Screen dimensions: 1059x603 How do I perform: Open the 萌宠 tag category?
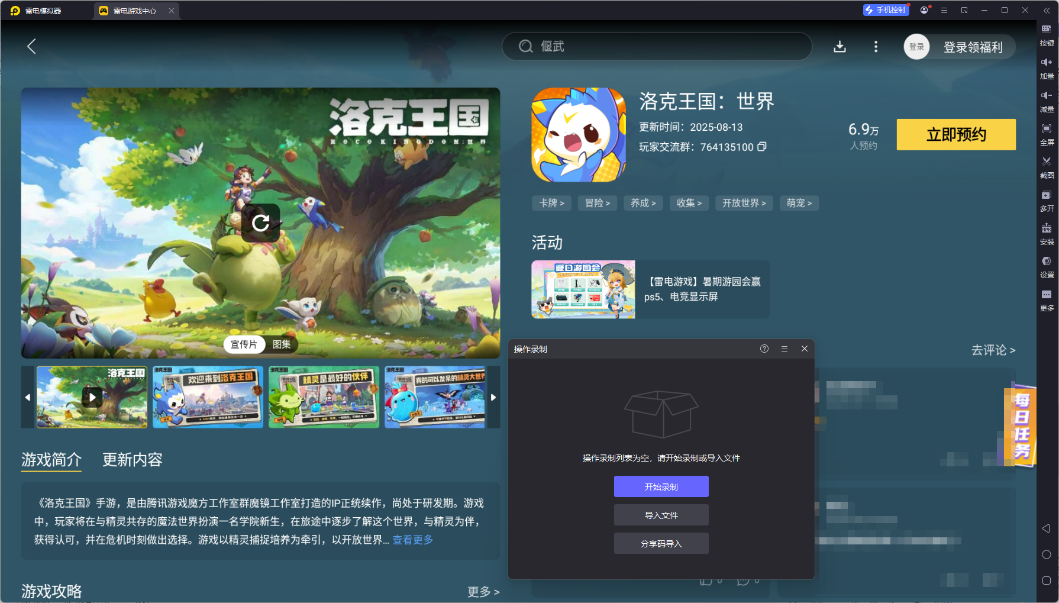click(799, 203)
